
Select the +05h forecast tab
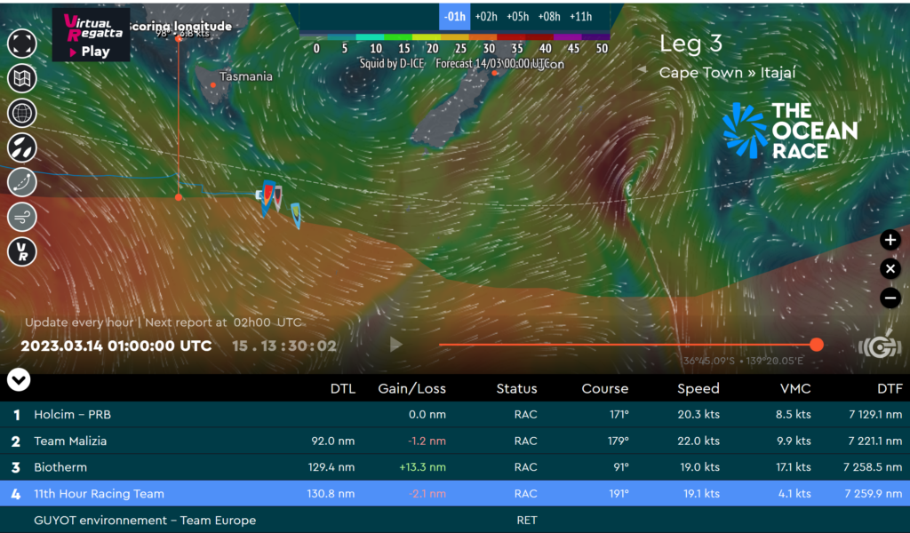[x=518, y=17]
